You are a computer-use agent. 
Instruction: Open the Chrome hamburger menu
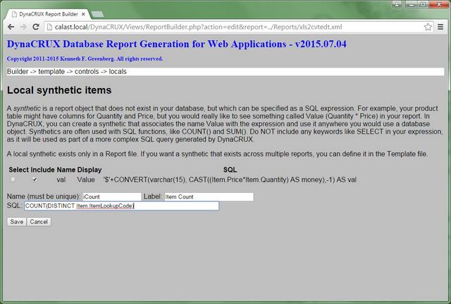(440, 27)
